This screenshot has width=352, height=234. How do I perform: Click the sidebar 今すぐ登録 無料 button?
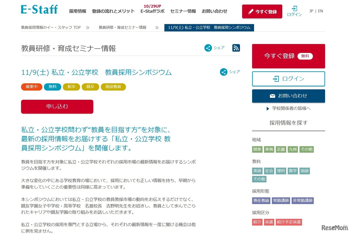[x=288, y=56]
